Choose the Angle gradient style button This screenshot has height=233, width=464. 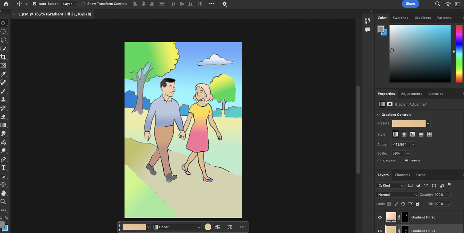[412, 134]
